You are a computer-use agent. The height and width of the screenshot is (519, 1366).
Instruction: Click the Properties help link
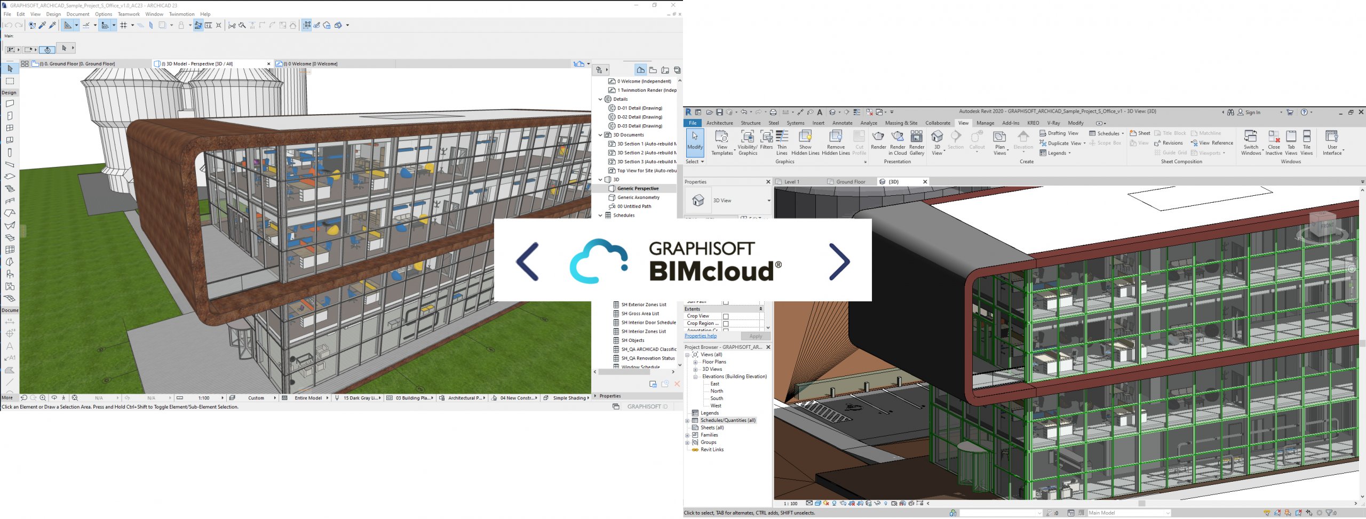(700, 336)
